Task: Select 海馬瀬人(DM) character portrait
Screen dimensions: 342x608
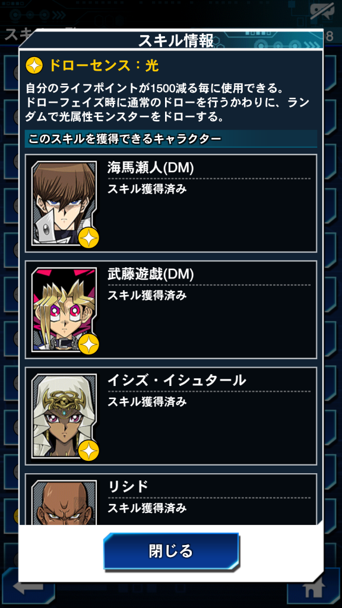Action: [64, 203]
